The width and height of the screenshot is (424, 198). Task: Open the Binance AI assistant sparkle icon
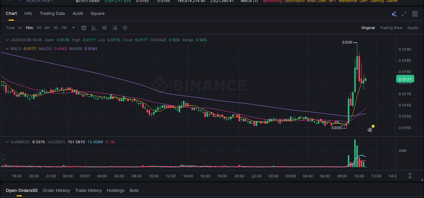tap(393, 14)
